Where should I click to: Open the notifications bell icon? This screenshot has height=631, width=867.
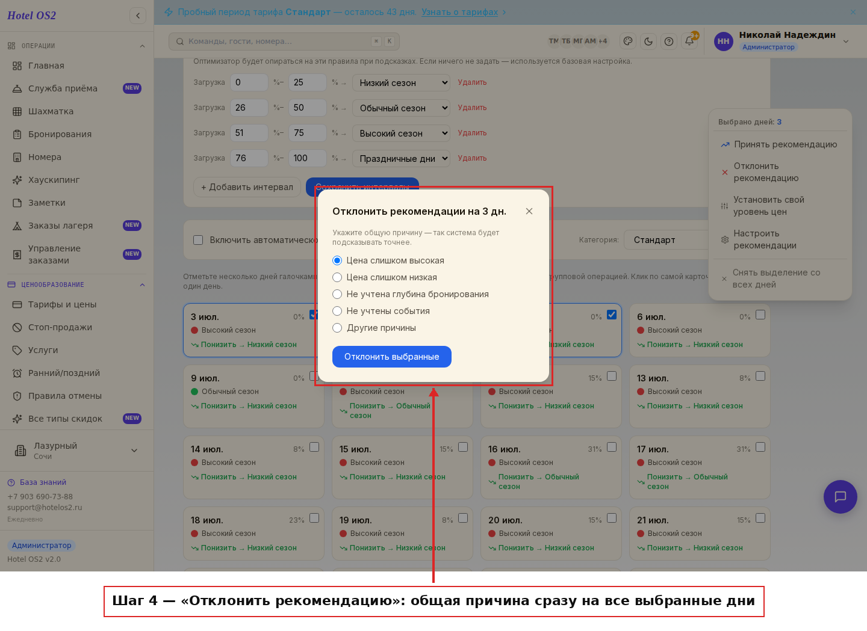pos(689,41)
